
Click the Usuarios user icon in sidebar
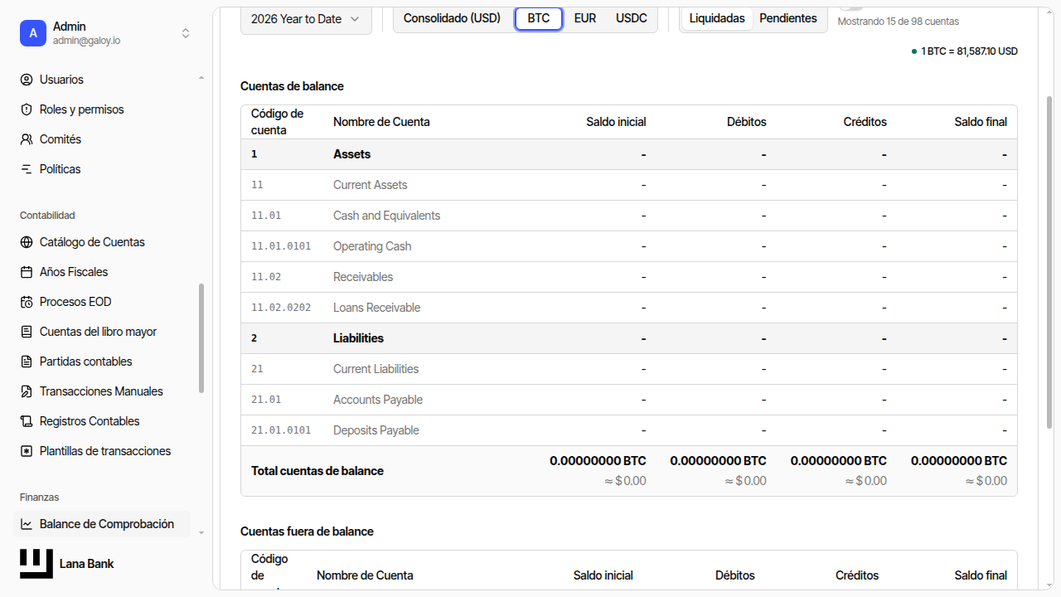pos(27,80)
